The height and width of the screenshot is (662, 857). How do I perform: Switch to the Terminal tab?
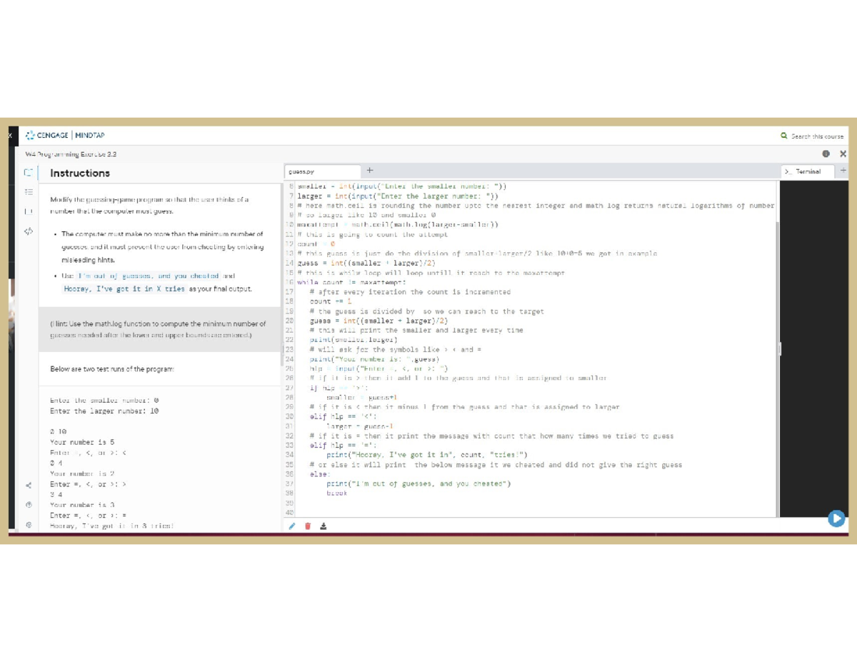pos(808,171)
